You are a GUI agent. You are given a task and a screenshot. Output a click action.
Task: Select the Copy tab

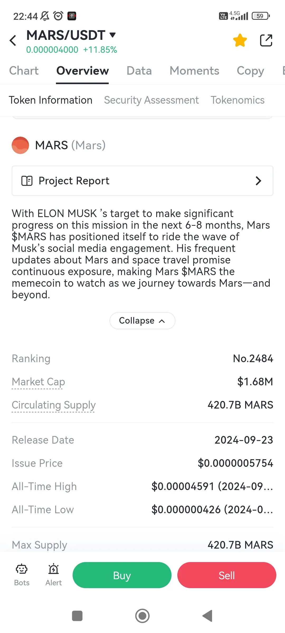(250, 71)
